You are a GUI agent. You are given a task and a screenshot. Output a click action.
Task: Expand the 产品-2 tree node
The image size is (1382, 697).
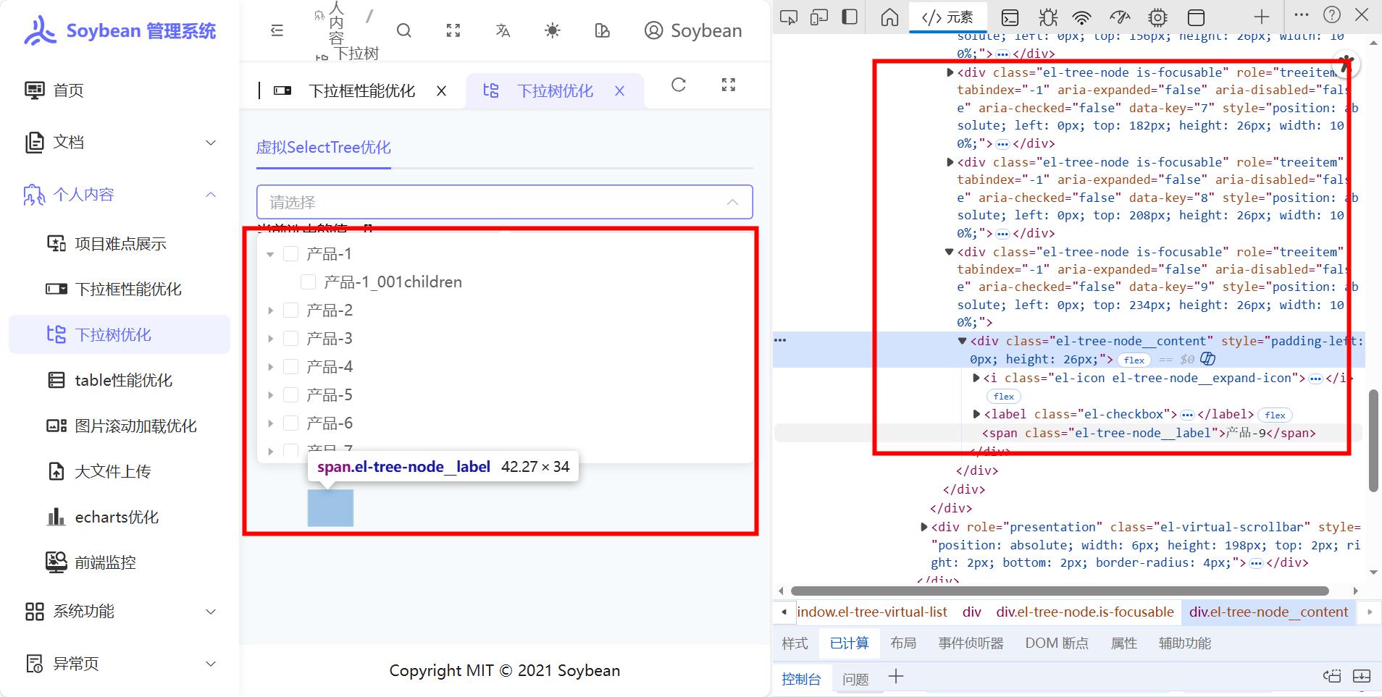(271, 311)
